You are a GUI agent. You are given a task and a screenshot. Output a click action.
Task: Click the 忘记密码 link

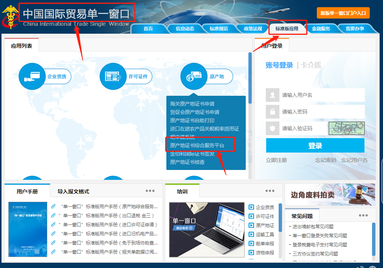pos(326,160)
